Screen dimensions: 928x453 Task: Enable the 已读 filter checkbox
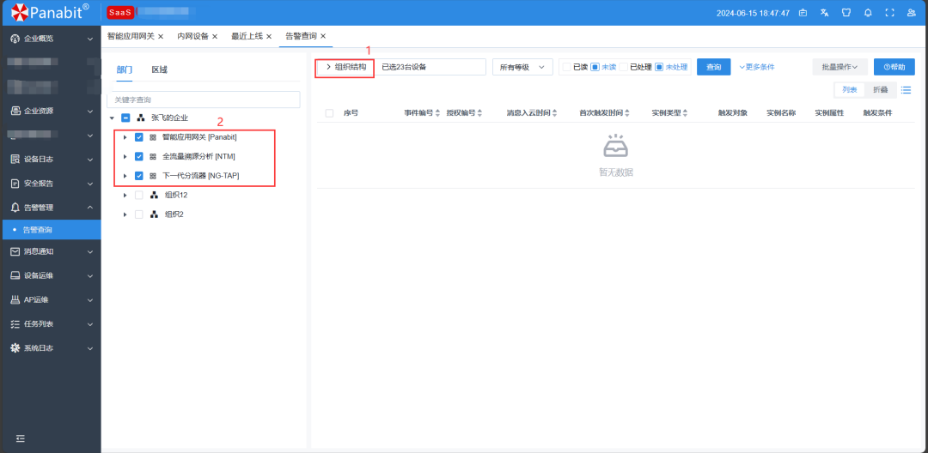(x=567, y=67)
